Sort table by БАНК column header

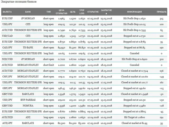point(28,12)
